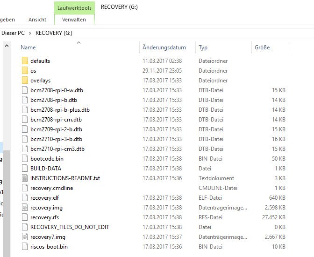Click the Textdokument type cell
This screenshot has height=257, width=314.
[x=216, y=178]
